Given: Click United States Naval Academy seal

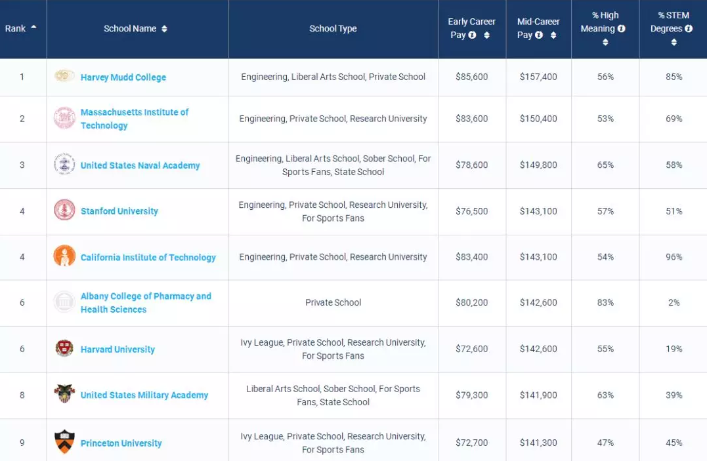Looking at the screenshot, I should point(64,164).
